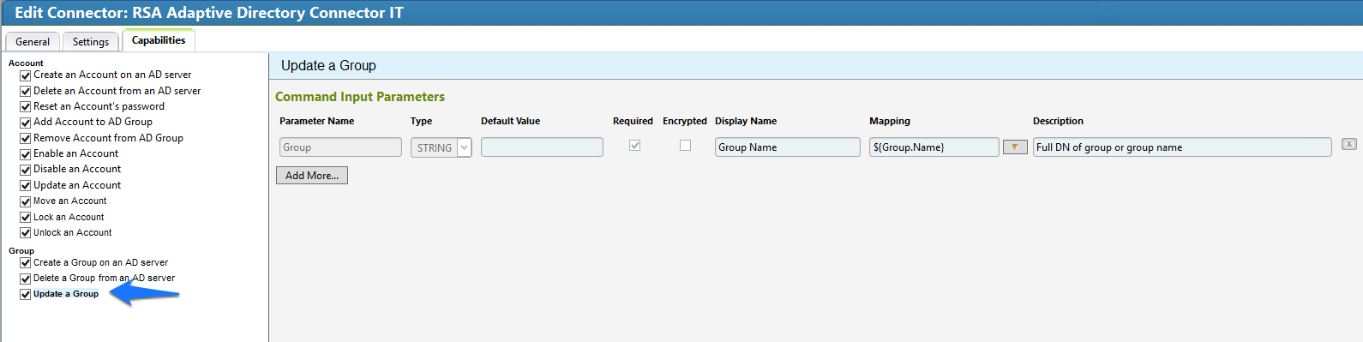Select Delete an Account from an AD server label

[117, 91]
